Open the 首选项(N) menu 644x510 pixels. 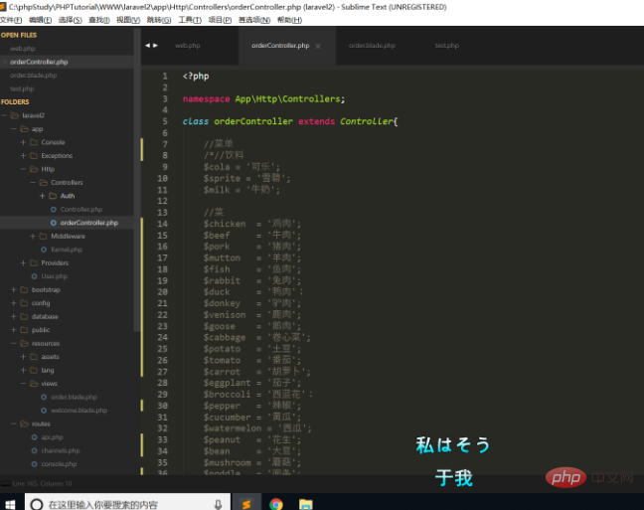click(254, 20)
